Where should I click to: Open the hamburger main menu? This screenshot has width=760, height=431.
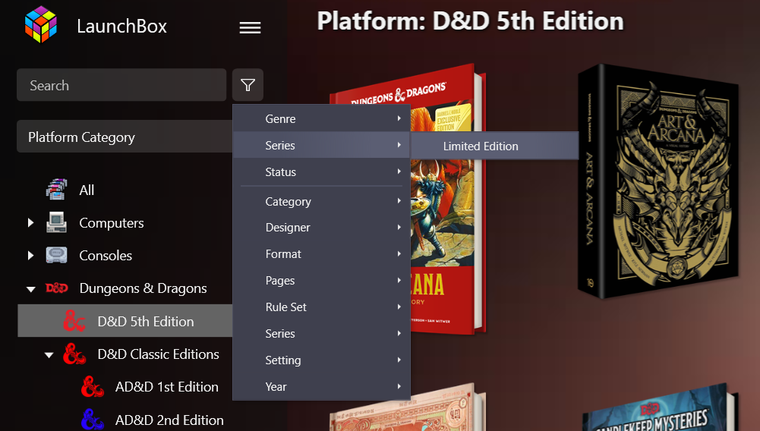250,27
